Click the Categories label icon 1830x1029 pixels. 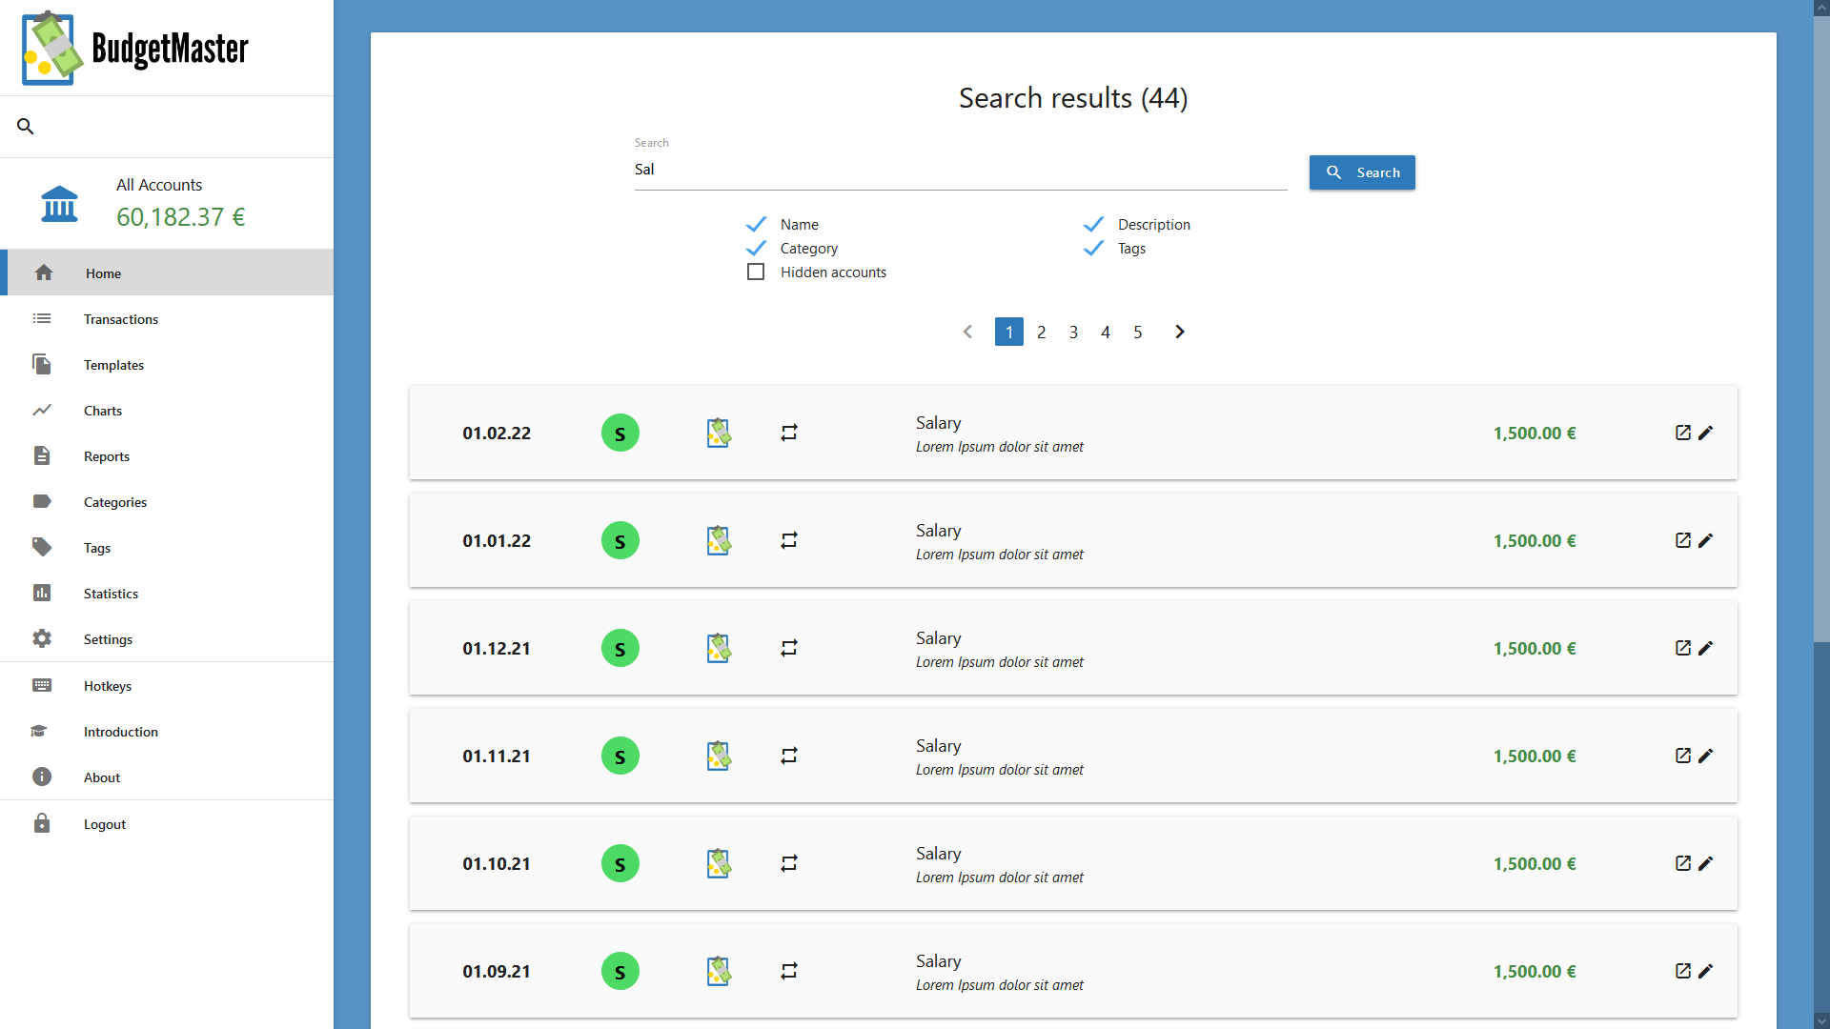pos(42,501)
